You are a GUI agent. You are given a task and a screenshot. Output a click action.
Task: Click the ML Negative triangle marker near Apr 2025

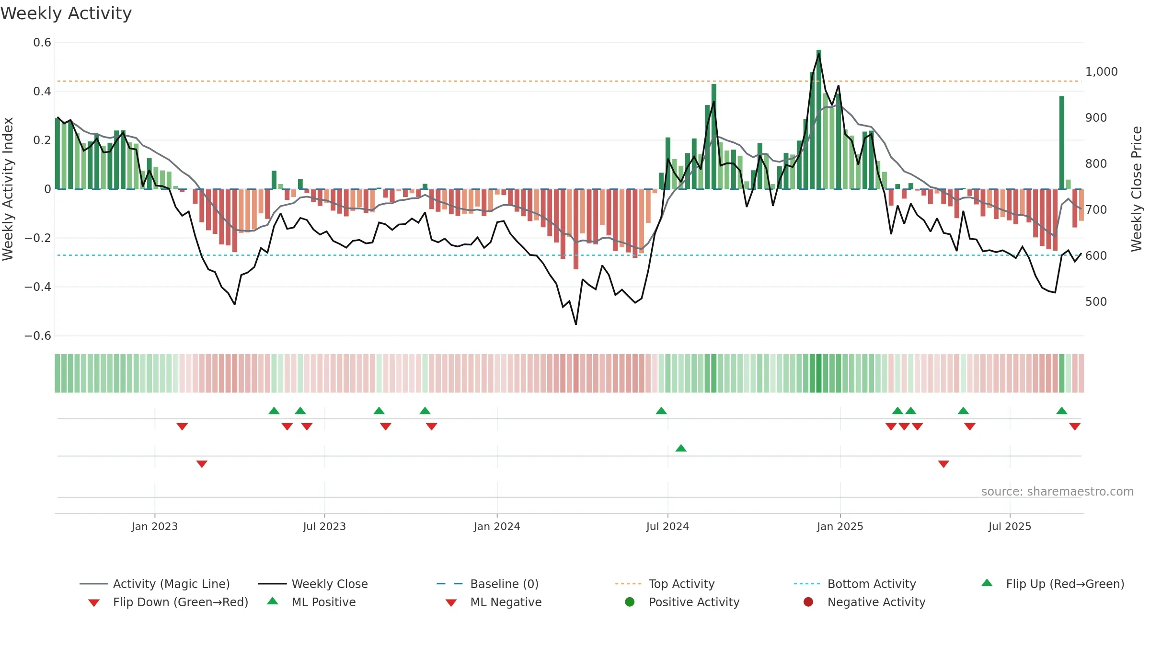pyautogui.click(x=943, y=464)
